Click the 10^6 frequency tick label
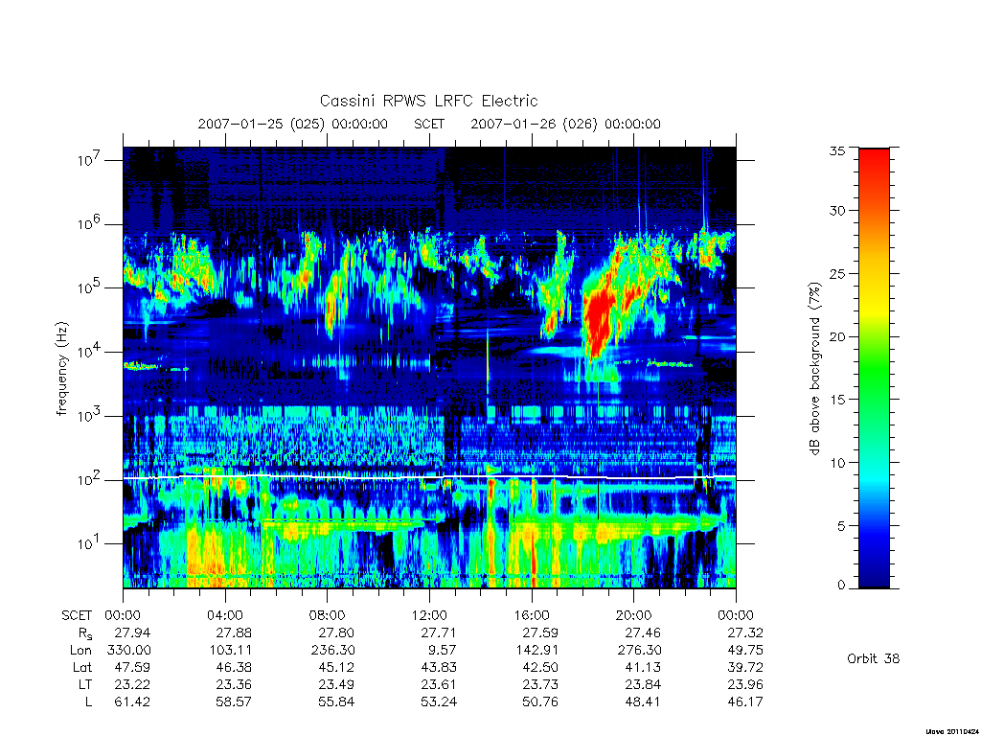Image resolution: width=981 pixels, height=736 pixels. (x=89, y=223)
